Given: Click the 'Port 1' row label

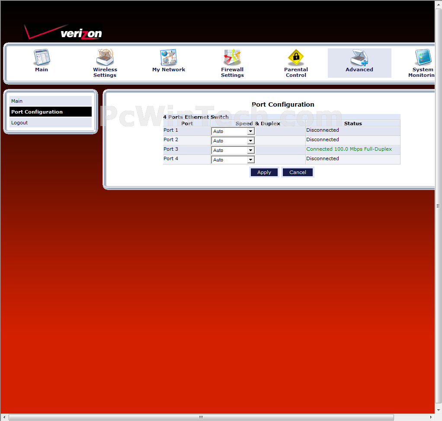Looking at the screenshot, I should coord(171,130).
